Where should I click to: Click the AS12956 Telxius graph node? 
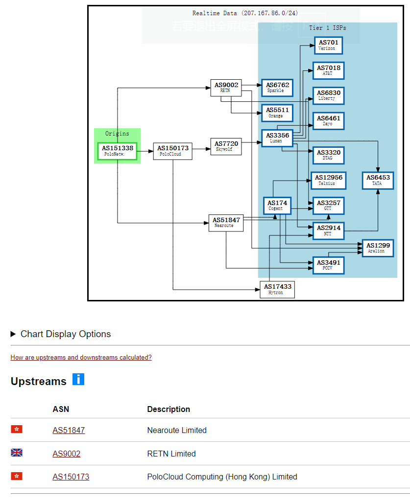[329, 181]
